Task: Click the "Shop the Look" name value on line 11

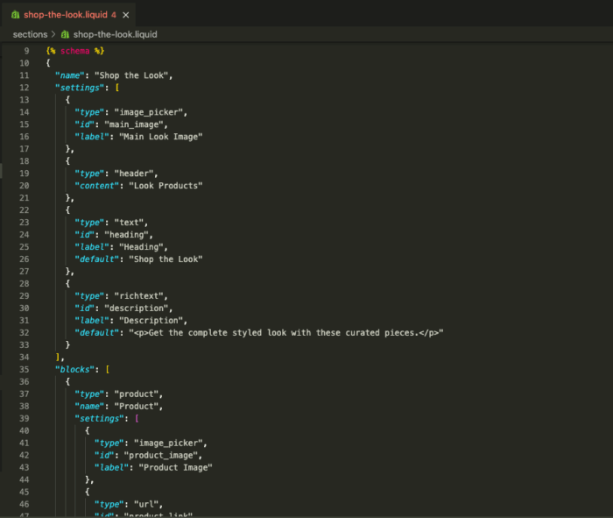Action: click(131, 75)
